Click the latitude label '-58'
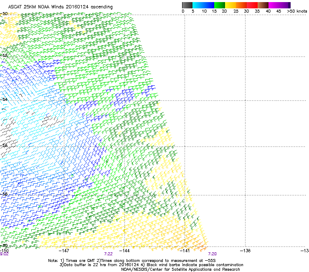Viewport: 309px width, 272px height. pos(4,194)
